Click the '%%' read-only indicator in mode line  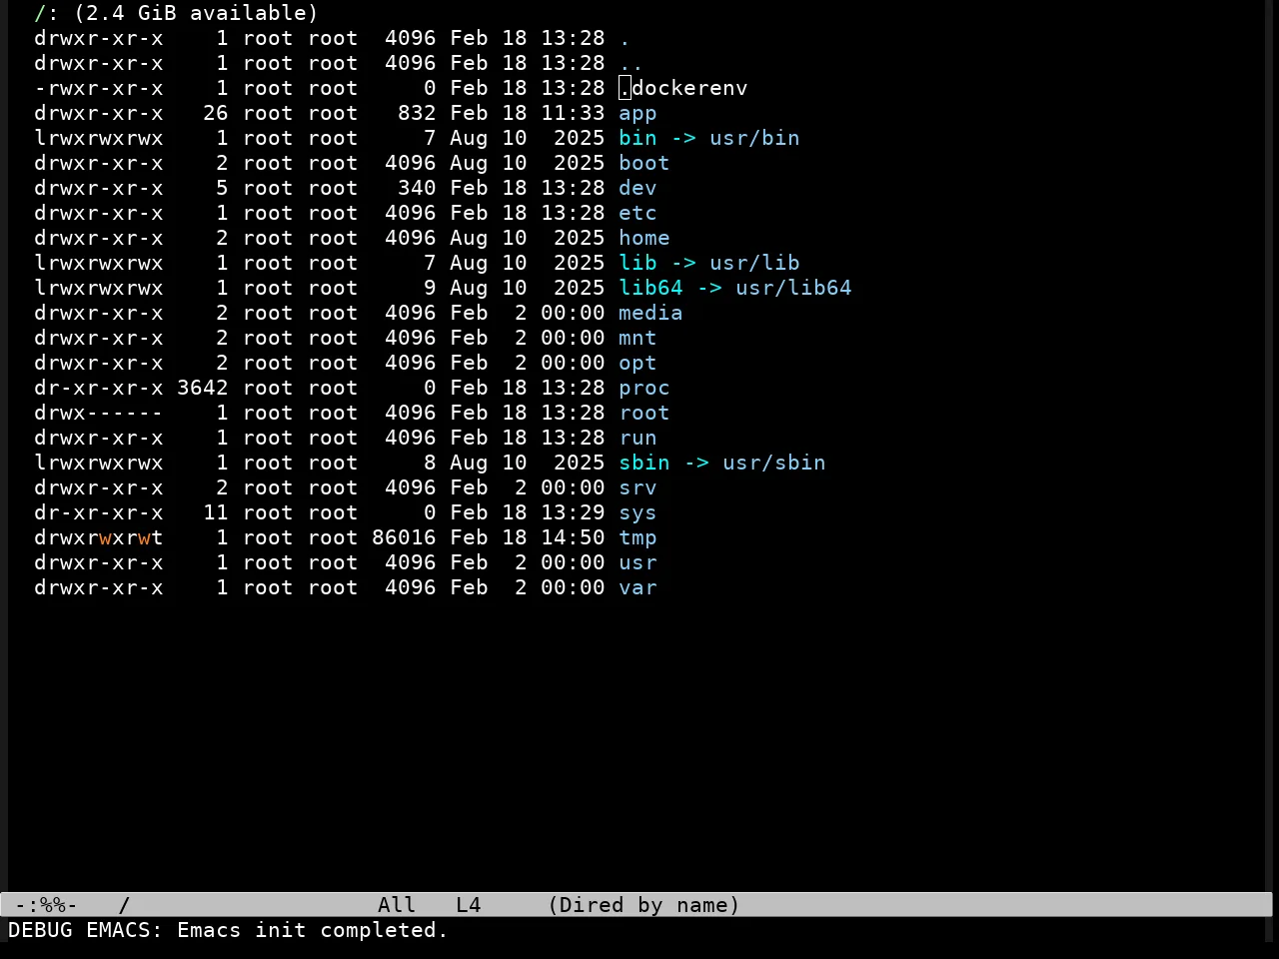(52, 905)
